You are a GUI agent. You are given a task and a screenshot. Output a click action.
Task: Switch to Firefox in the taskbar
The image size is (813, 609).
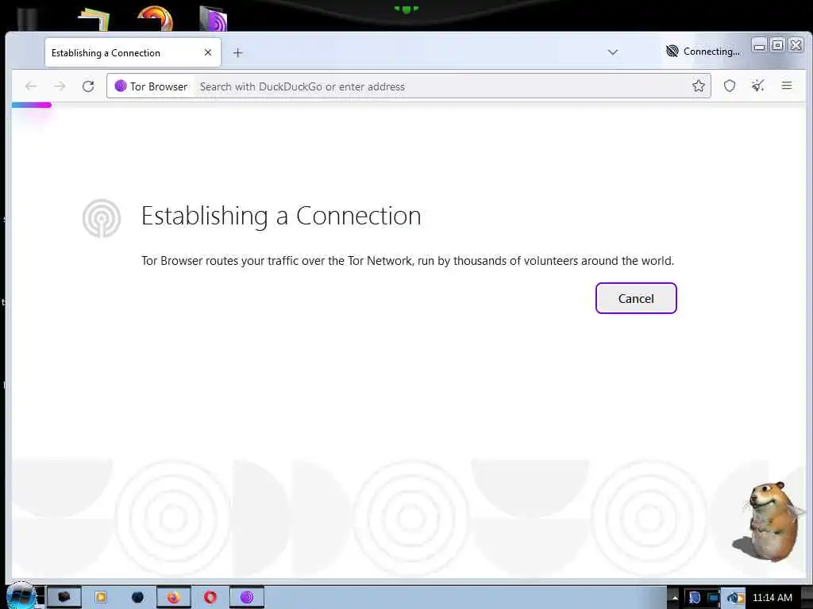(174, 597)
